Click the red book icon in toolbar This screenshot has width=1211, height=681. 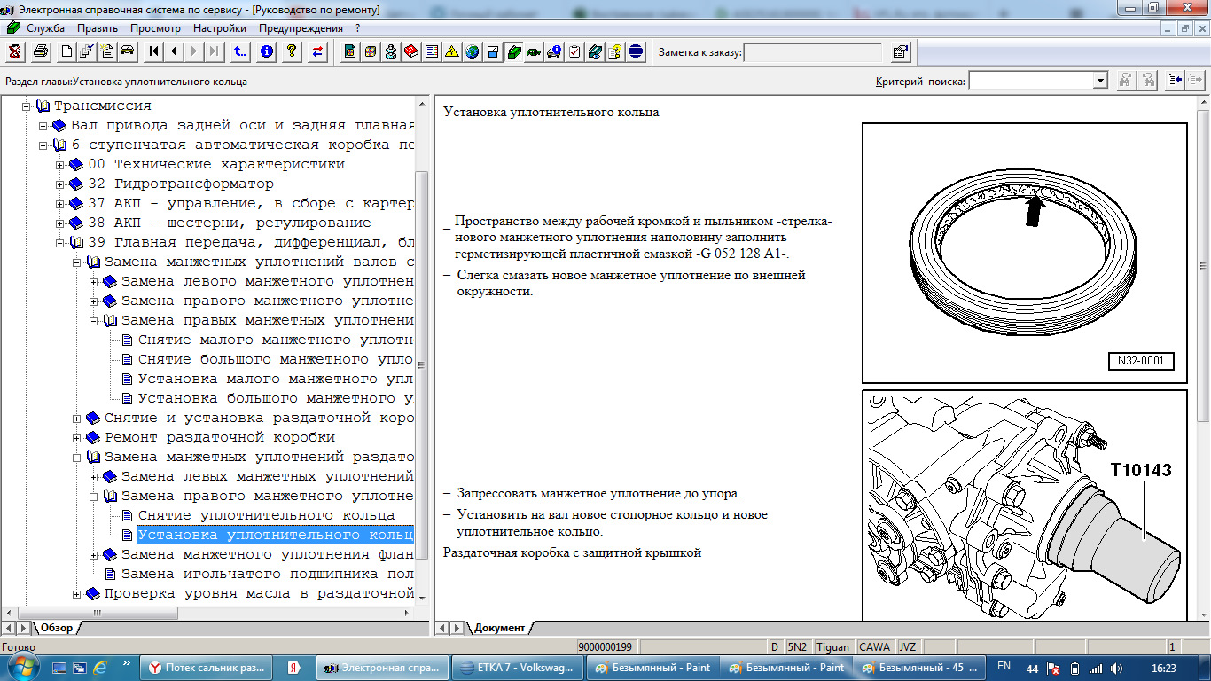tap(411, 51)
